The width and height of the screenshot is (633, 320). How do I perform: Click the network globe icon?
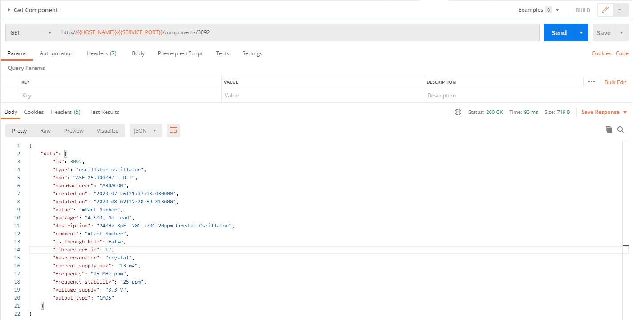(x=458, y=112)
